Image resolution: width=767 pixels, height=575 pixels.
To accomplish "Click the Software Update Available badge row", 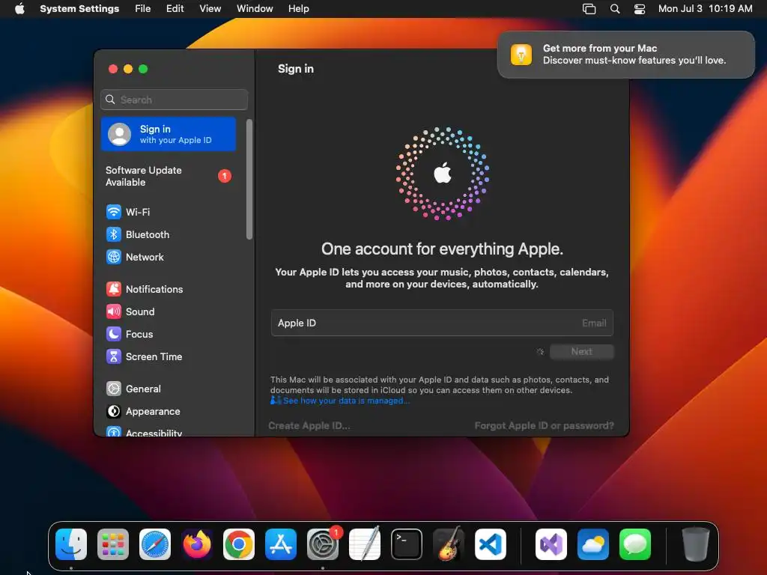I will [x=169, y=176].
